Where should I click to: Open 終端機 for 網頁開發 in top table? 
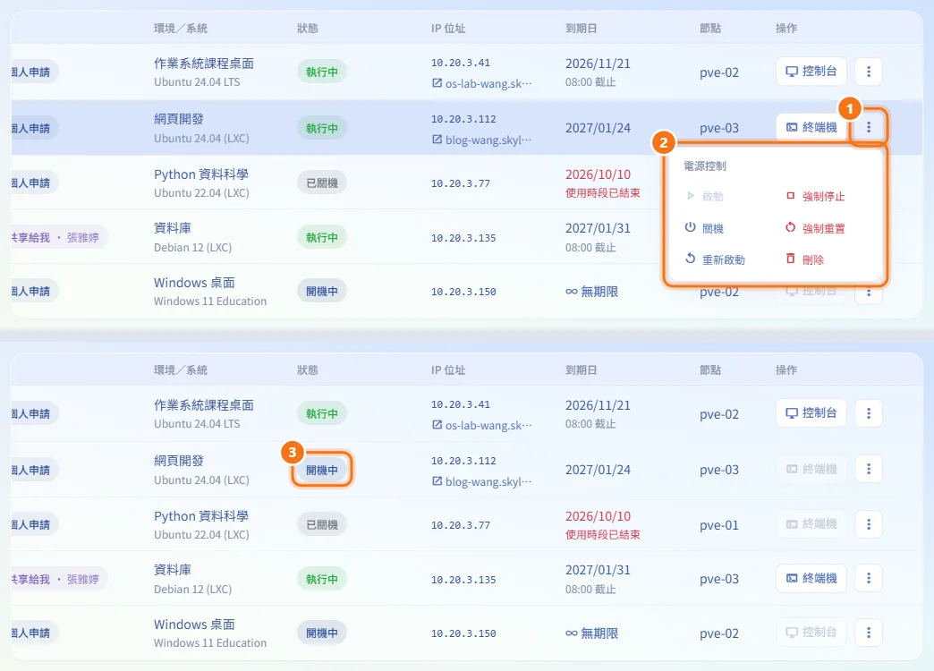[811, 127]
